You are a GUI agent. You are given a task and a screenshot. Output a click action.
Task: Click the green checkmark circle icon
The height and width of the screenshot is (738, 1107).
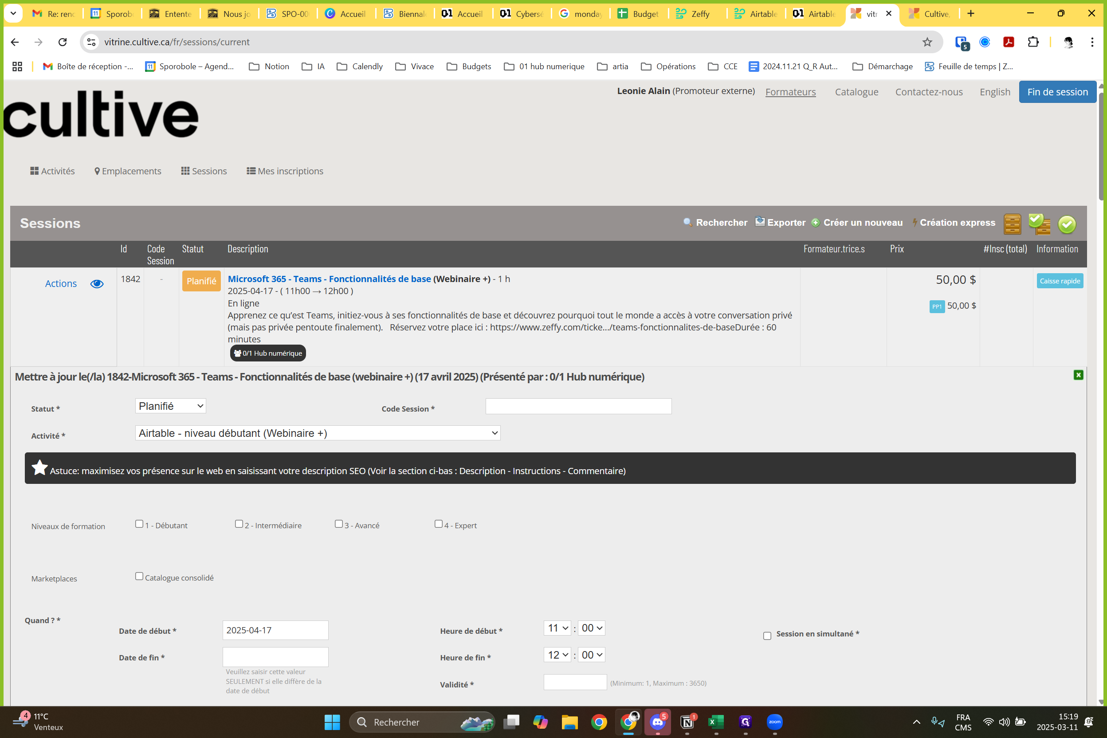point(1067,224)
